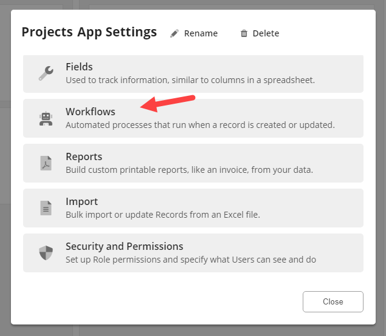
Task: Choose the Import option
Action: click(x=193, y=208)
